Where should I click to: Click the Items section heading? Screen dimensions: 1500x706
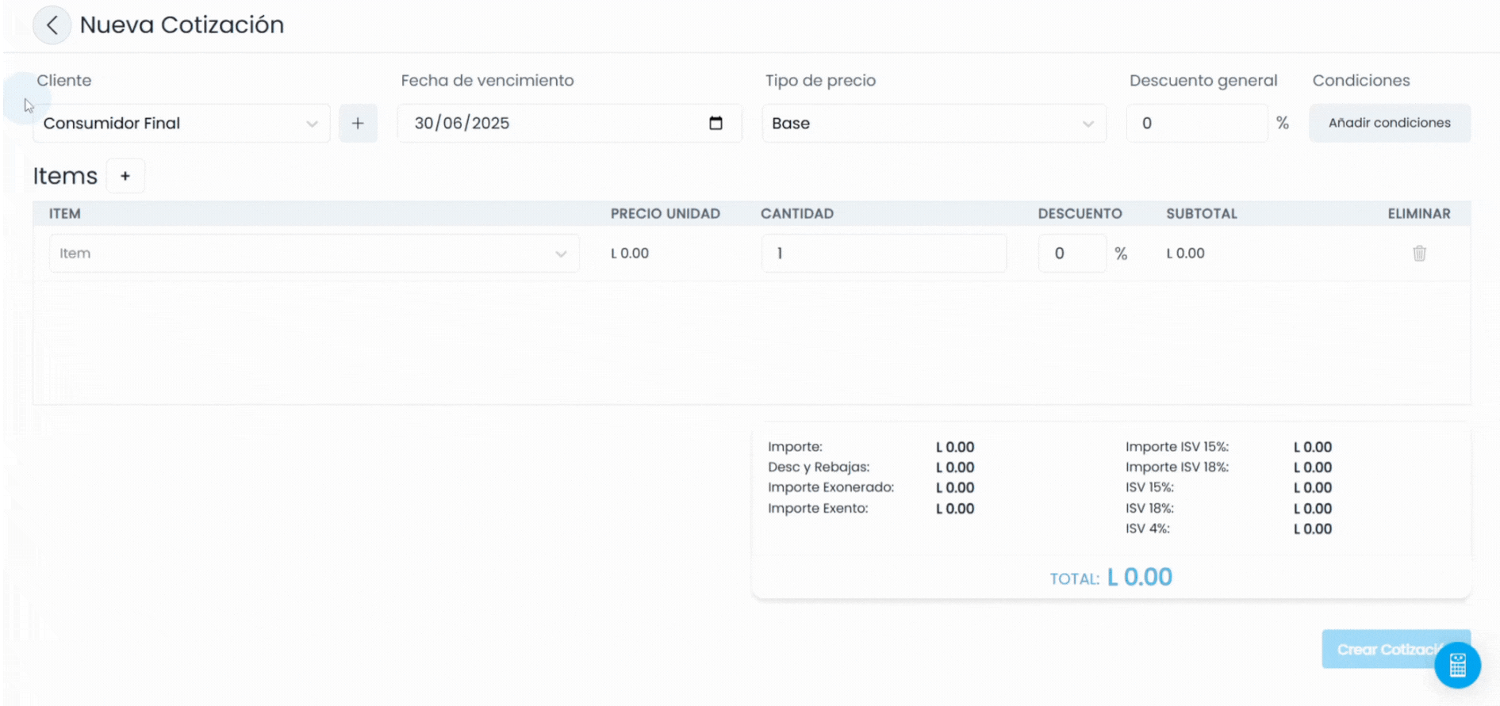[x=65, y=176]
